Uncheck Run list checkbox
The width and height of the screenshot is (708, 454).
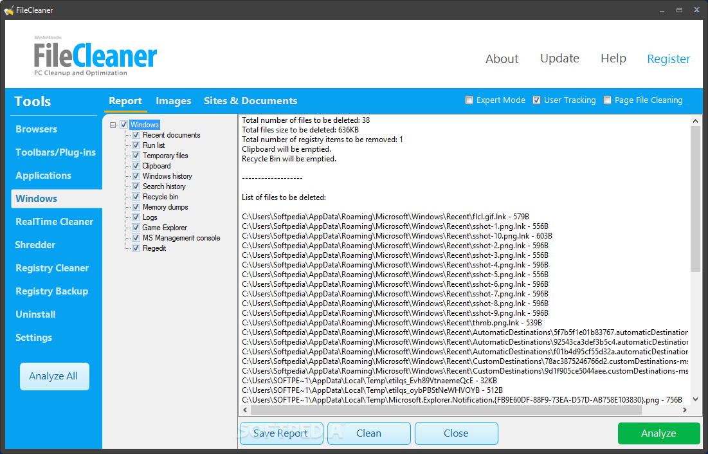[136, 145]
